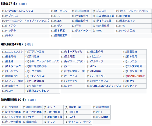Viewport: 152px width, 126px height.
Task: Open the クラリオン link
Action: [12, 71]
